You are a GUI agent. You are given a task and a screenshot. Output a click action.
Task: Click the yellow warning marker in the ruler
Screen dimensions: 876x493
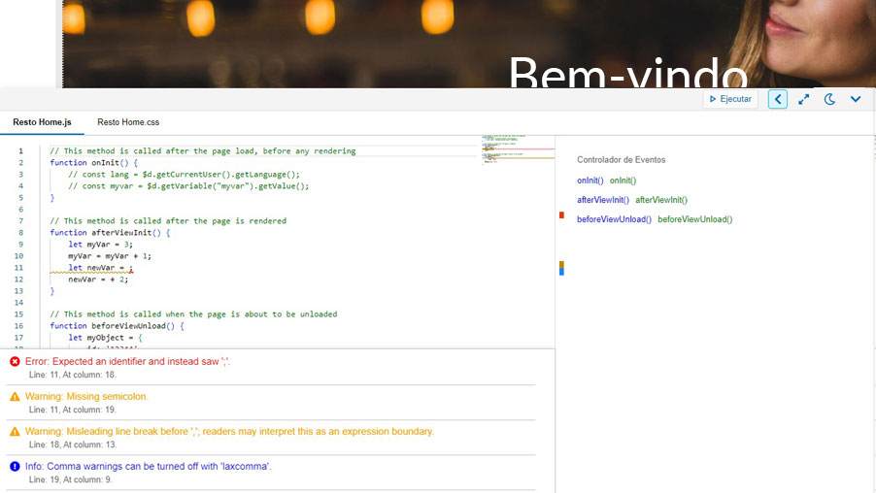(x=561, y=265)
